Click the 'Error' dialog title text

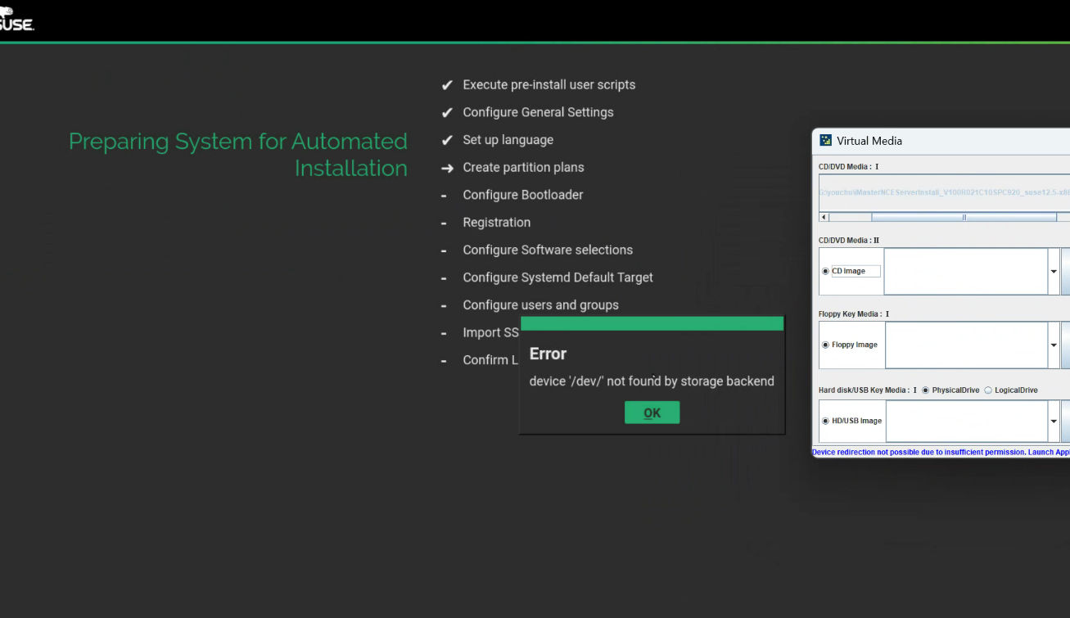[548, 354]
